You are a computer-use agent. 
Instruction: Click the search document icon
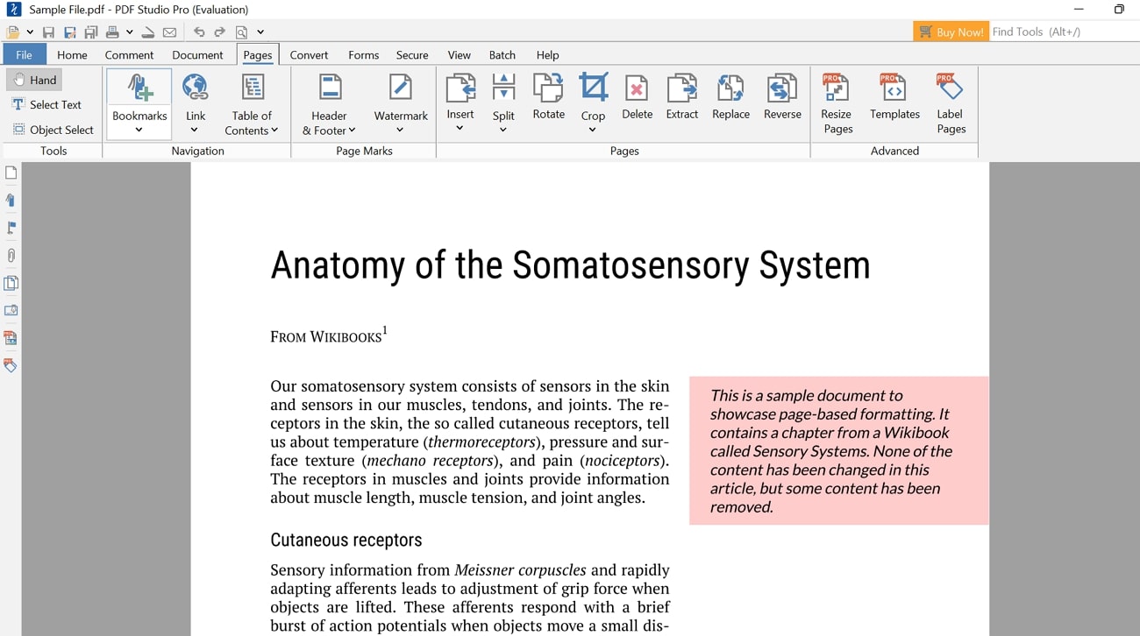(x=242, y=32)
